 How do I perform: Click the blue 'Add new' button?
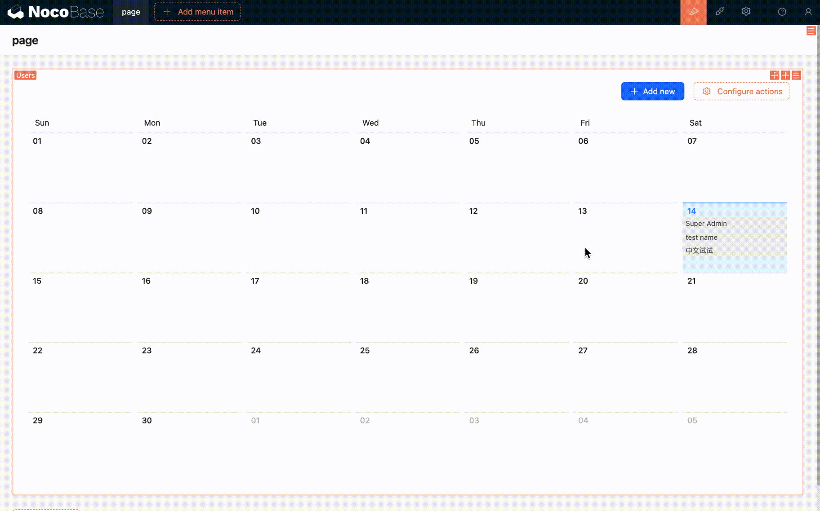click(x=652, y=92)
